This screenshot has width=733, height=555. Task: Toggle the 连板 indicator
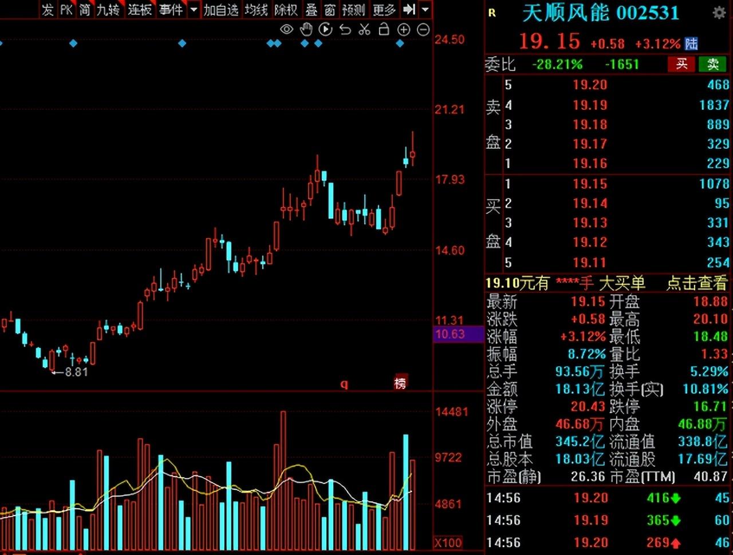(140, 10)
